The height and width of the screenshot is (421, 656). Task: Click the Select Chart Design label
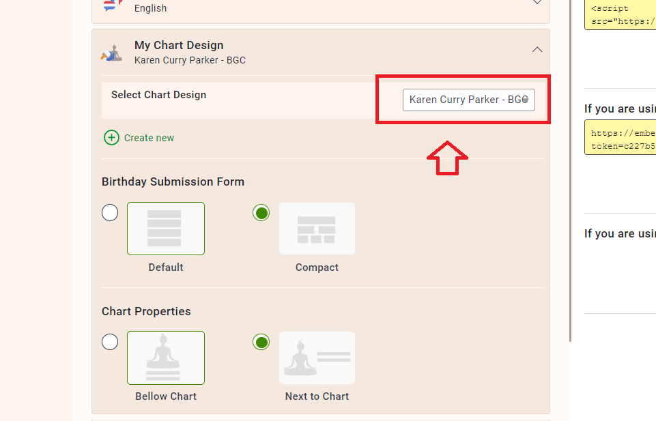point(158,95)
